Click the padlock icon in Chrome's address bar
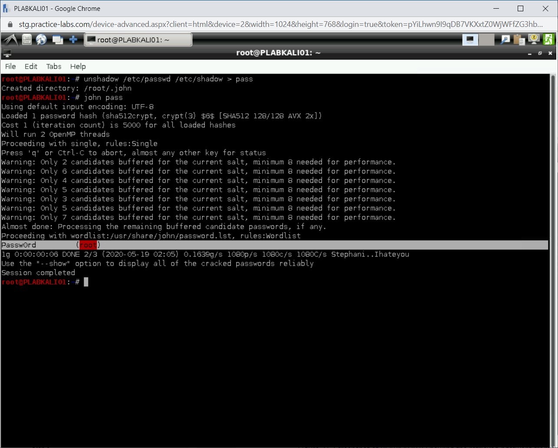The width and height of the screenshot is (558, 448). coord(9,24)
